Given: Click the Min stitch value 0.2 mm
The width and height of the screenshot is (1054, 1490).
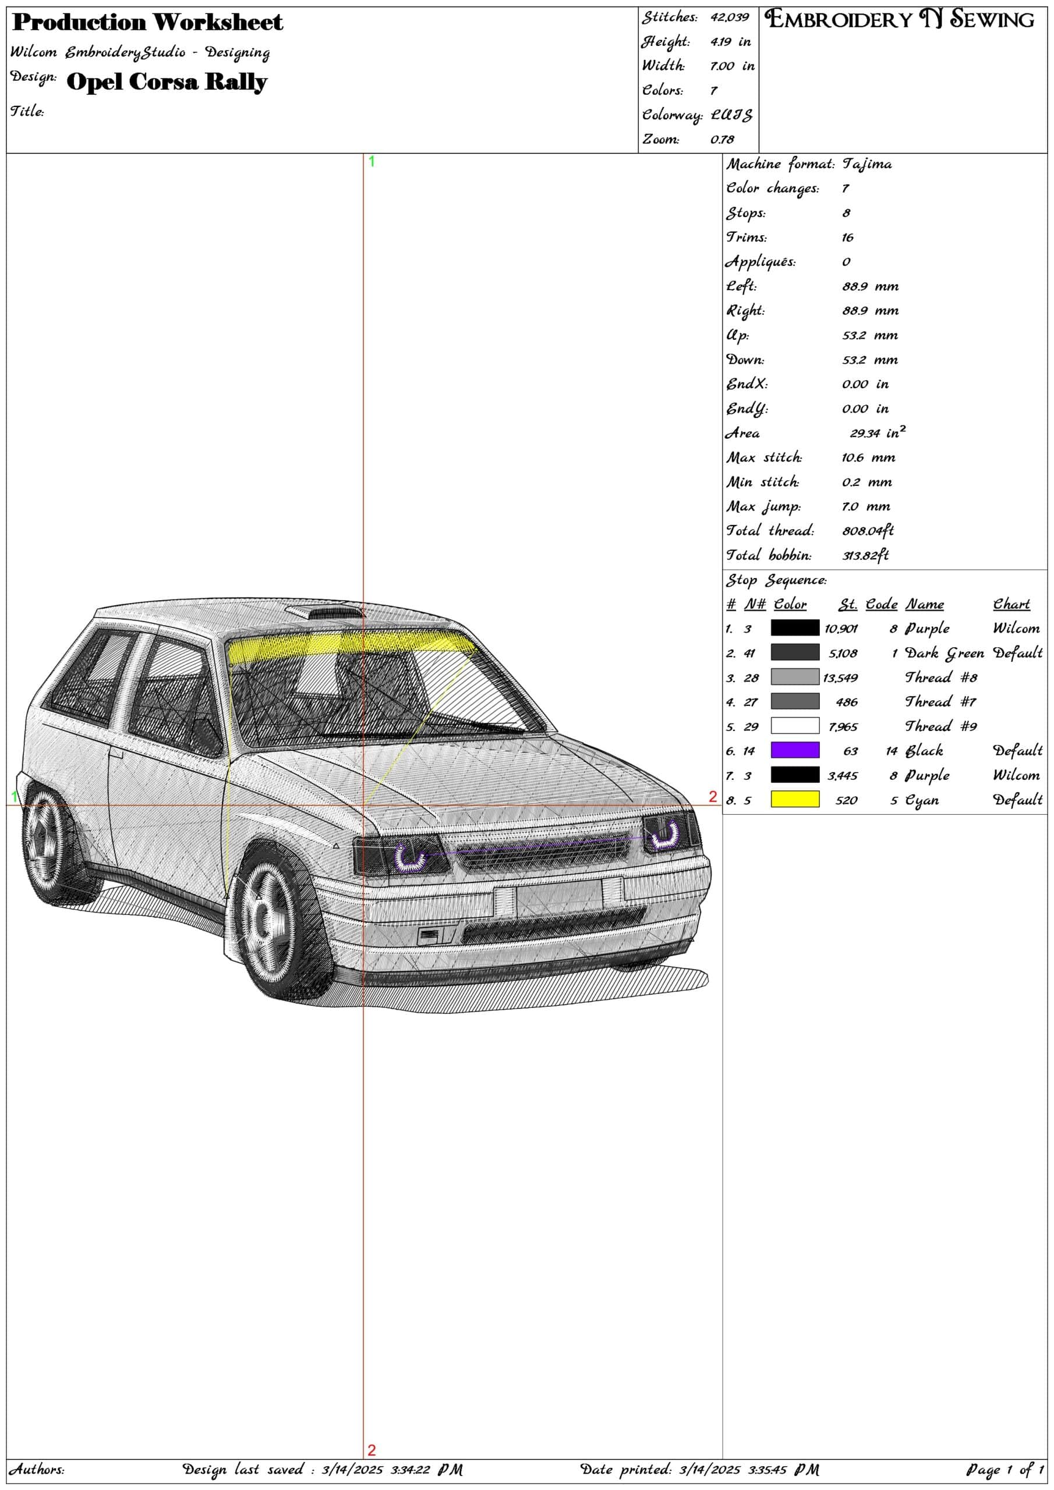Looking at the screenshot, I should pos(867,482).
